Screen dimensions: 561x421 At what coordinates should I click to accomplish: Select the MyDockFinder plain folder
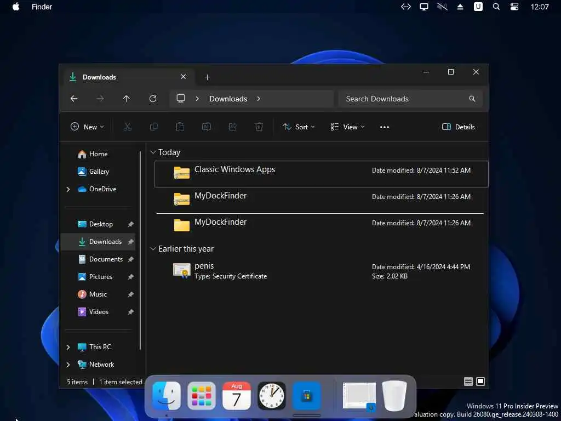tap(321, 226)
